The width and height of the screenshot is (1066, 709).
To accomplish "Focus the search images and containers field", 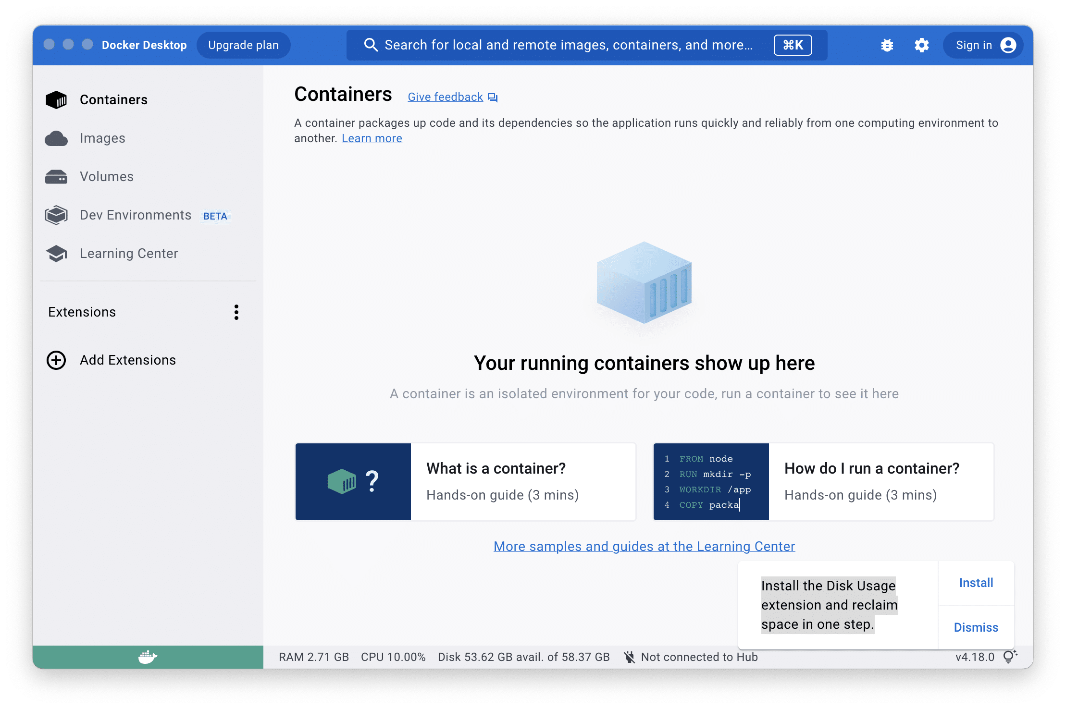I will pos(587,45).
